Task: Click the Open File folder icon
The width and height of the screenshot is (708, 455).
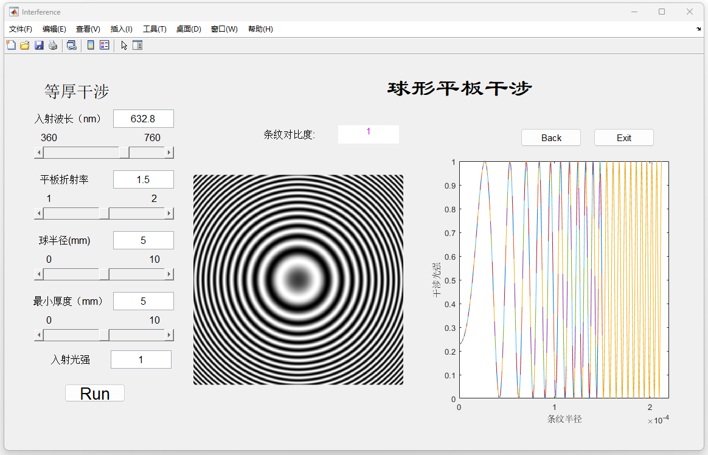Action: [25, 45]
